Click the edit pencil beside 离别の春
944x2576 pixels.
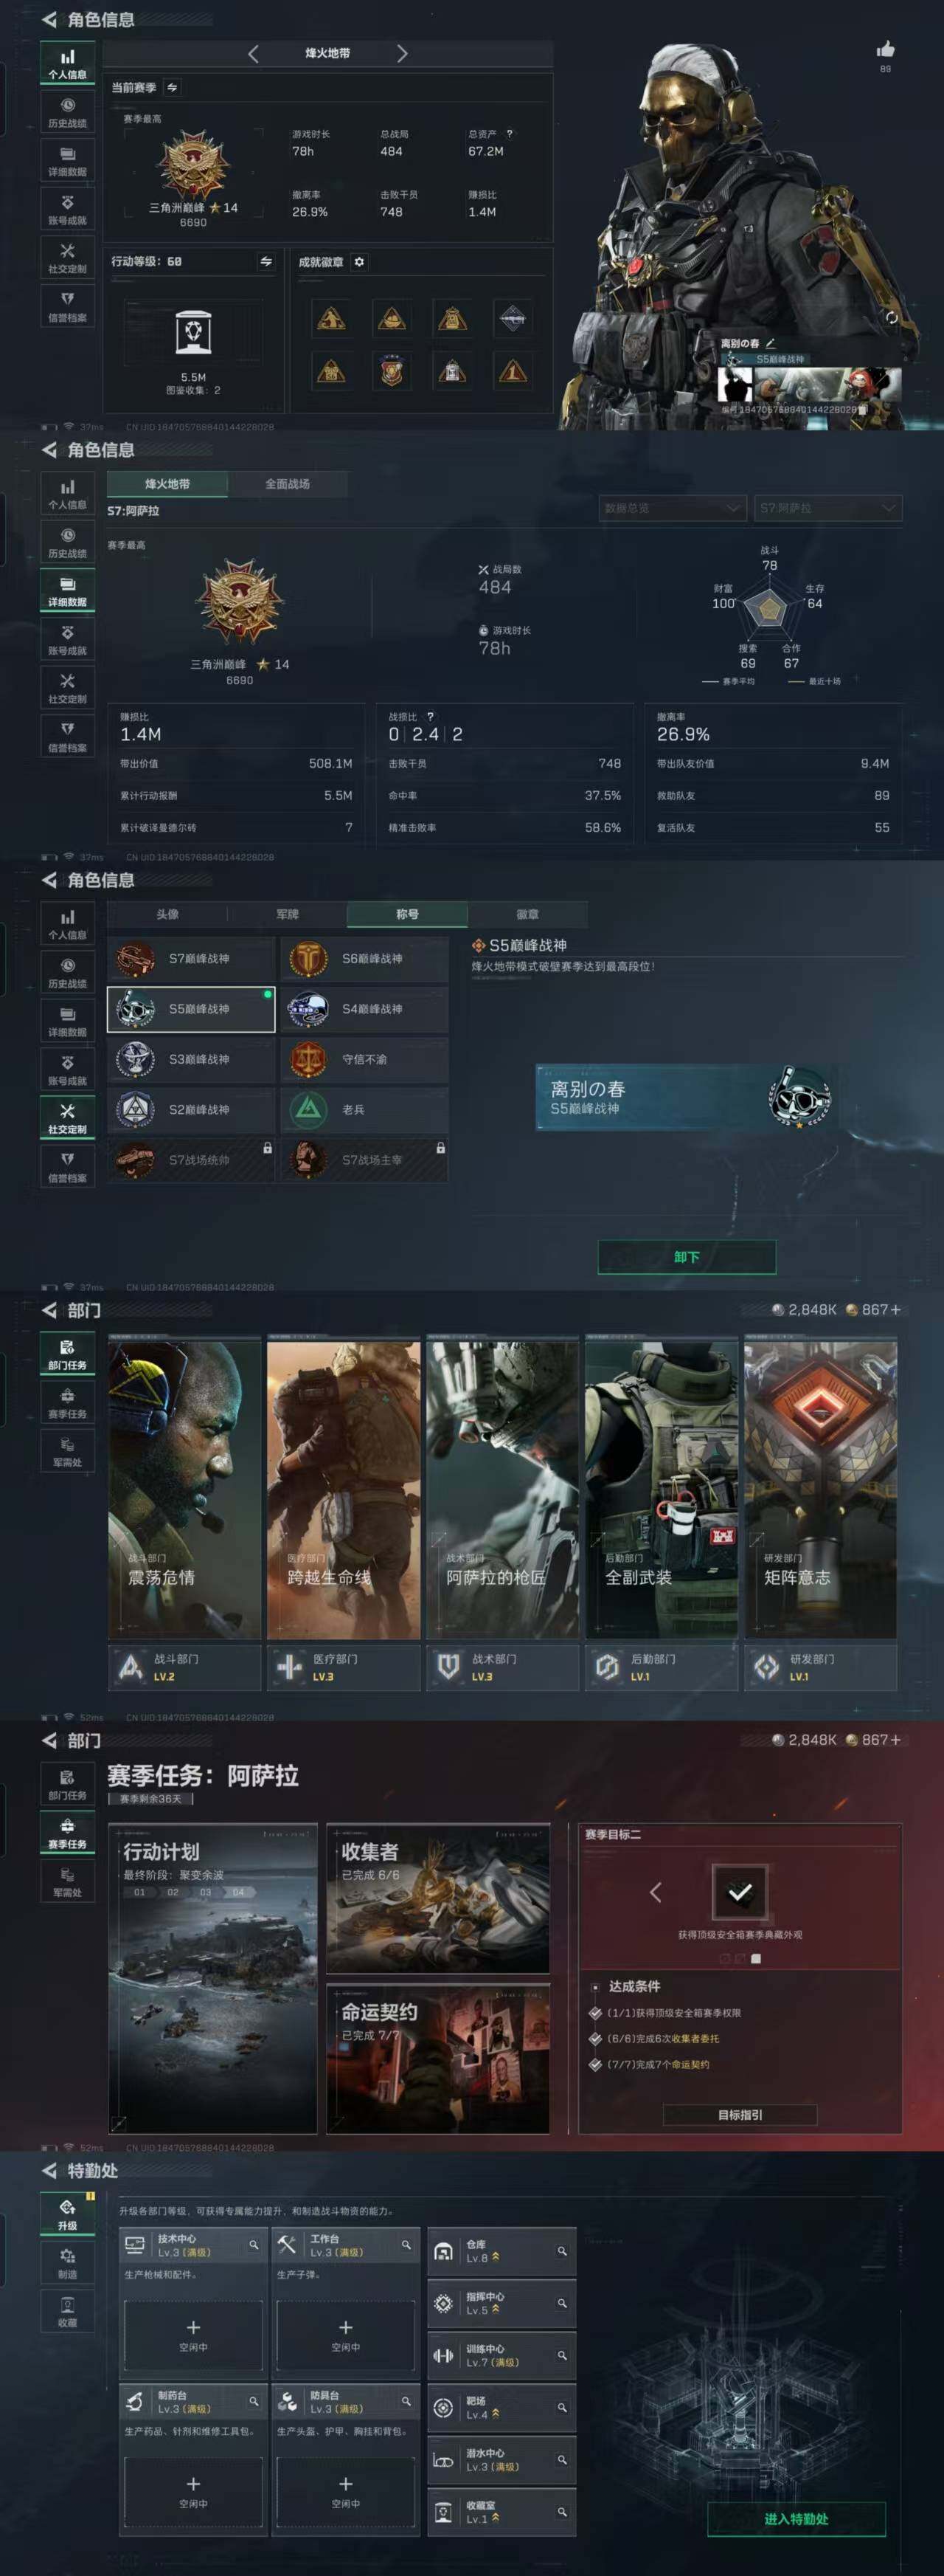pyautogui.click(x=770, y=343)
